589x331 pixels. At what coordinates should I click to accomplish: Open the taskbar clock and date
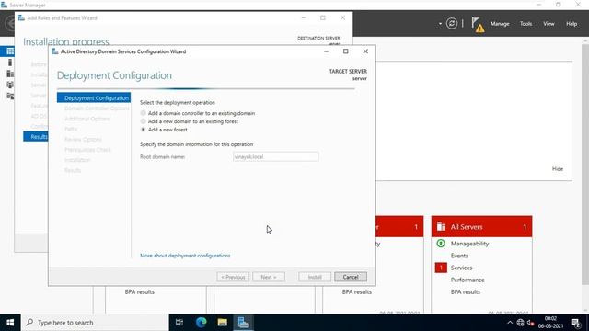tap(550, 323)
